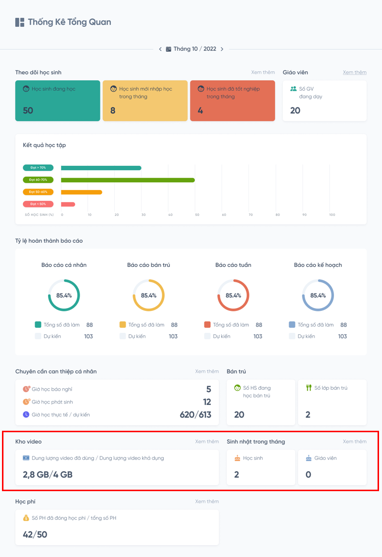
Task: Click the birthday cake icon beside Giáo viên
Action: pos(309,458)
